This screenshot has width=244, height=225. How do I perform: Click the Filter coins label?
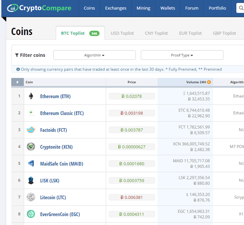[32, 55]
